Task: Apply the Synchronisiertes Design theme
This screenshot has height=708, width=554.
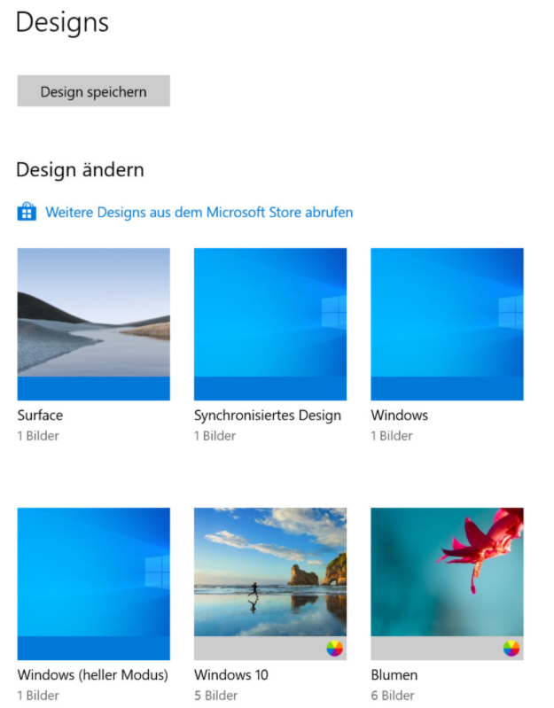Action: coord(270,324)
